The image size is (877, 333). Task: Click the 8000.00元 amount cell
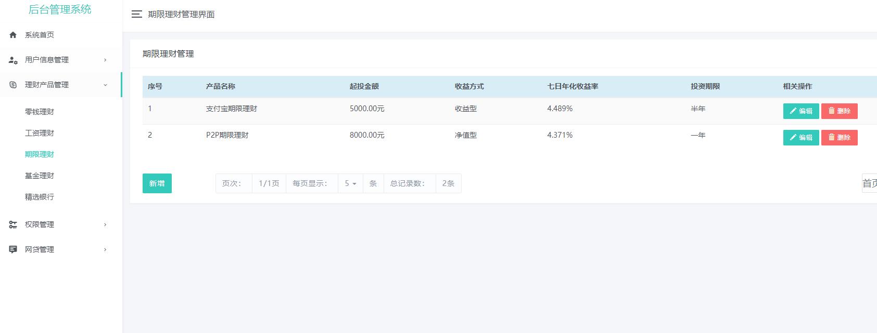[x=367, y=135]
